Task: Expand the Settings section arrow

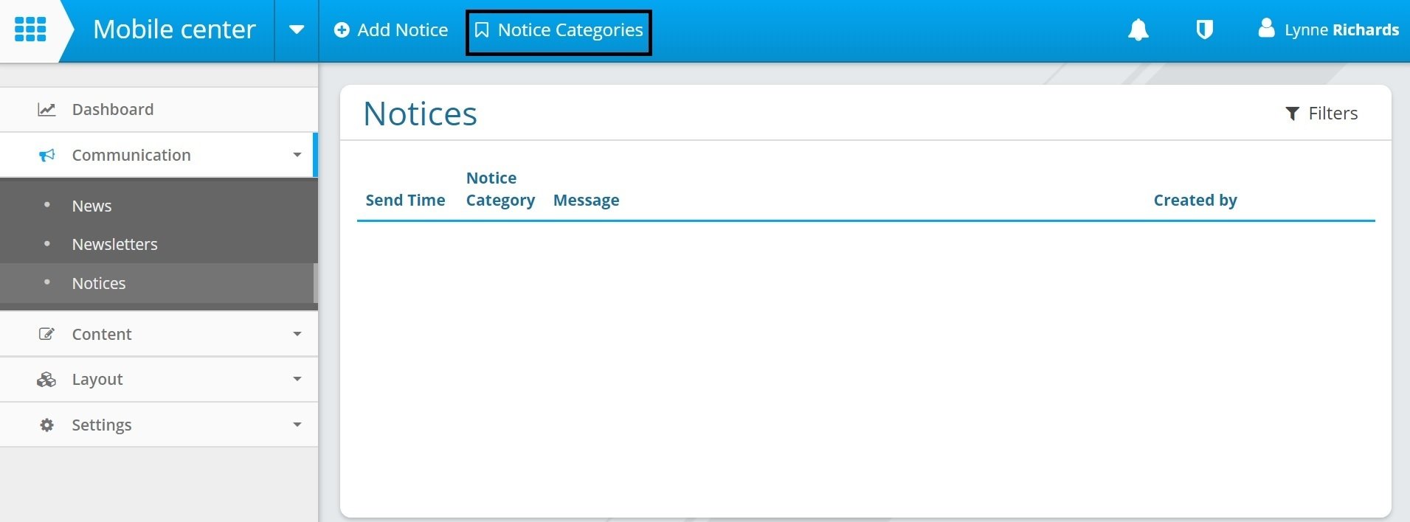Action: [x=297, y=425]
